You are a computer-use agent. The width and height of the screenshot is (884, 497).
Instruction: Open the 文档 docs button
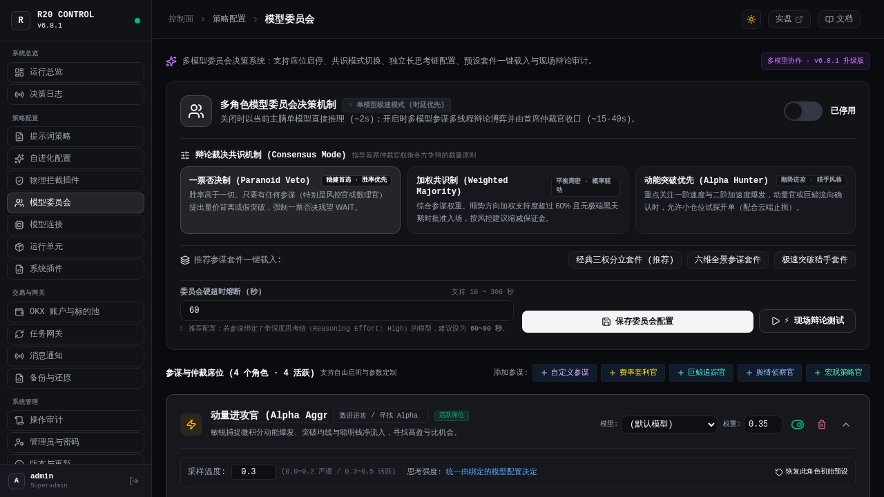point(839,19)
